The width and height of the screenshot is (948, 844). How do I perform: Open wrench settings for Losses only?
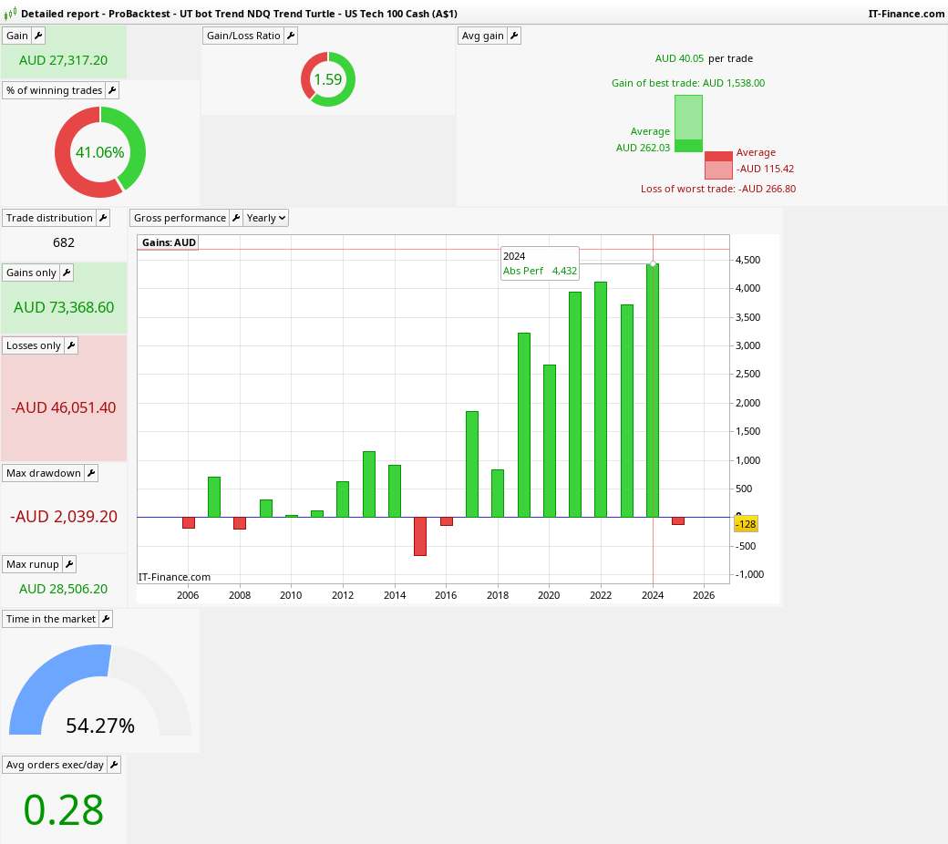[71, 345]
